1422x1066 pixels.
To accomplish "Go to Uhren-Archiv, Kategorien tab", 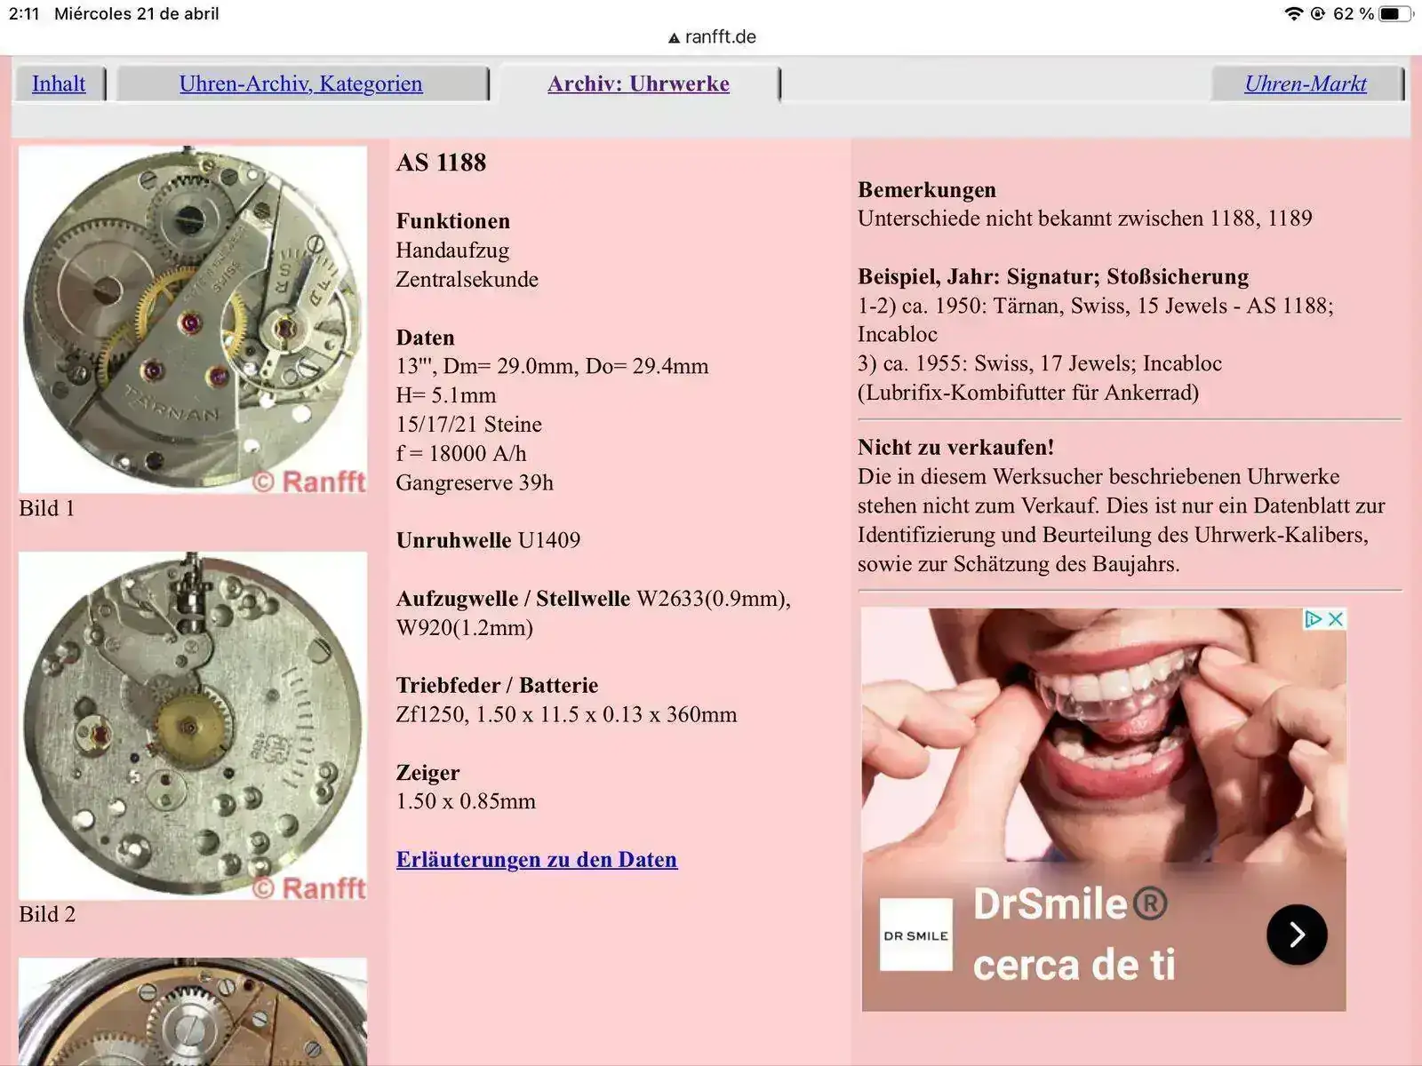I will click(x=300, y=84).
